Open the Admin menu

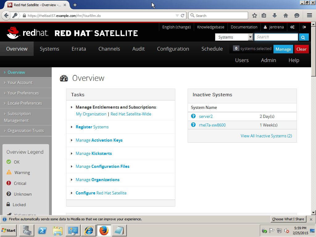[268, 60]
